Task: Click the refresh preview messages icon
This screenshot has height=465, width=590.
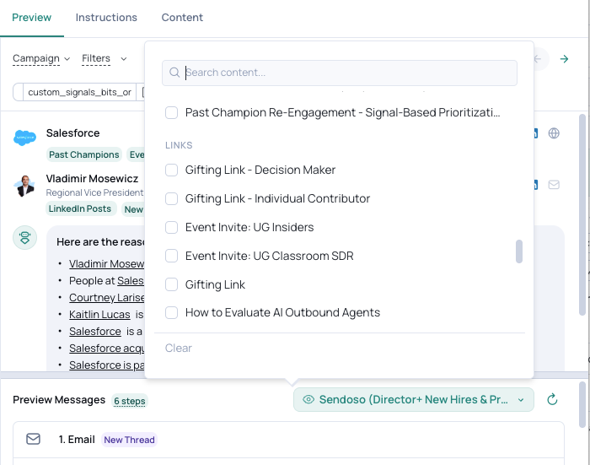Action: click(552, 399)
